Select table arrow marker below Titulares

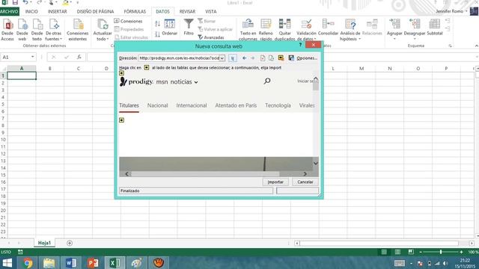pyautogui.click(x=121, y=120)
